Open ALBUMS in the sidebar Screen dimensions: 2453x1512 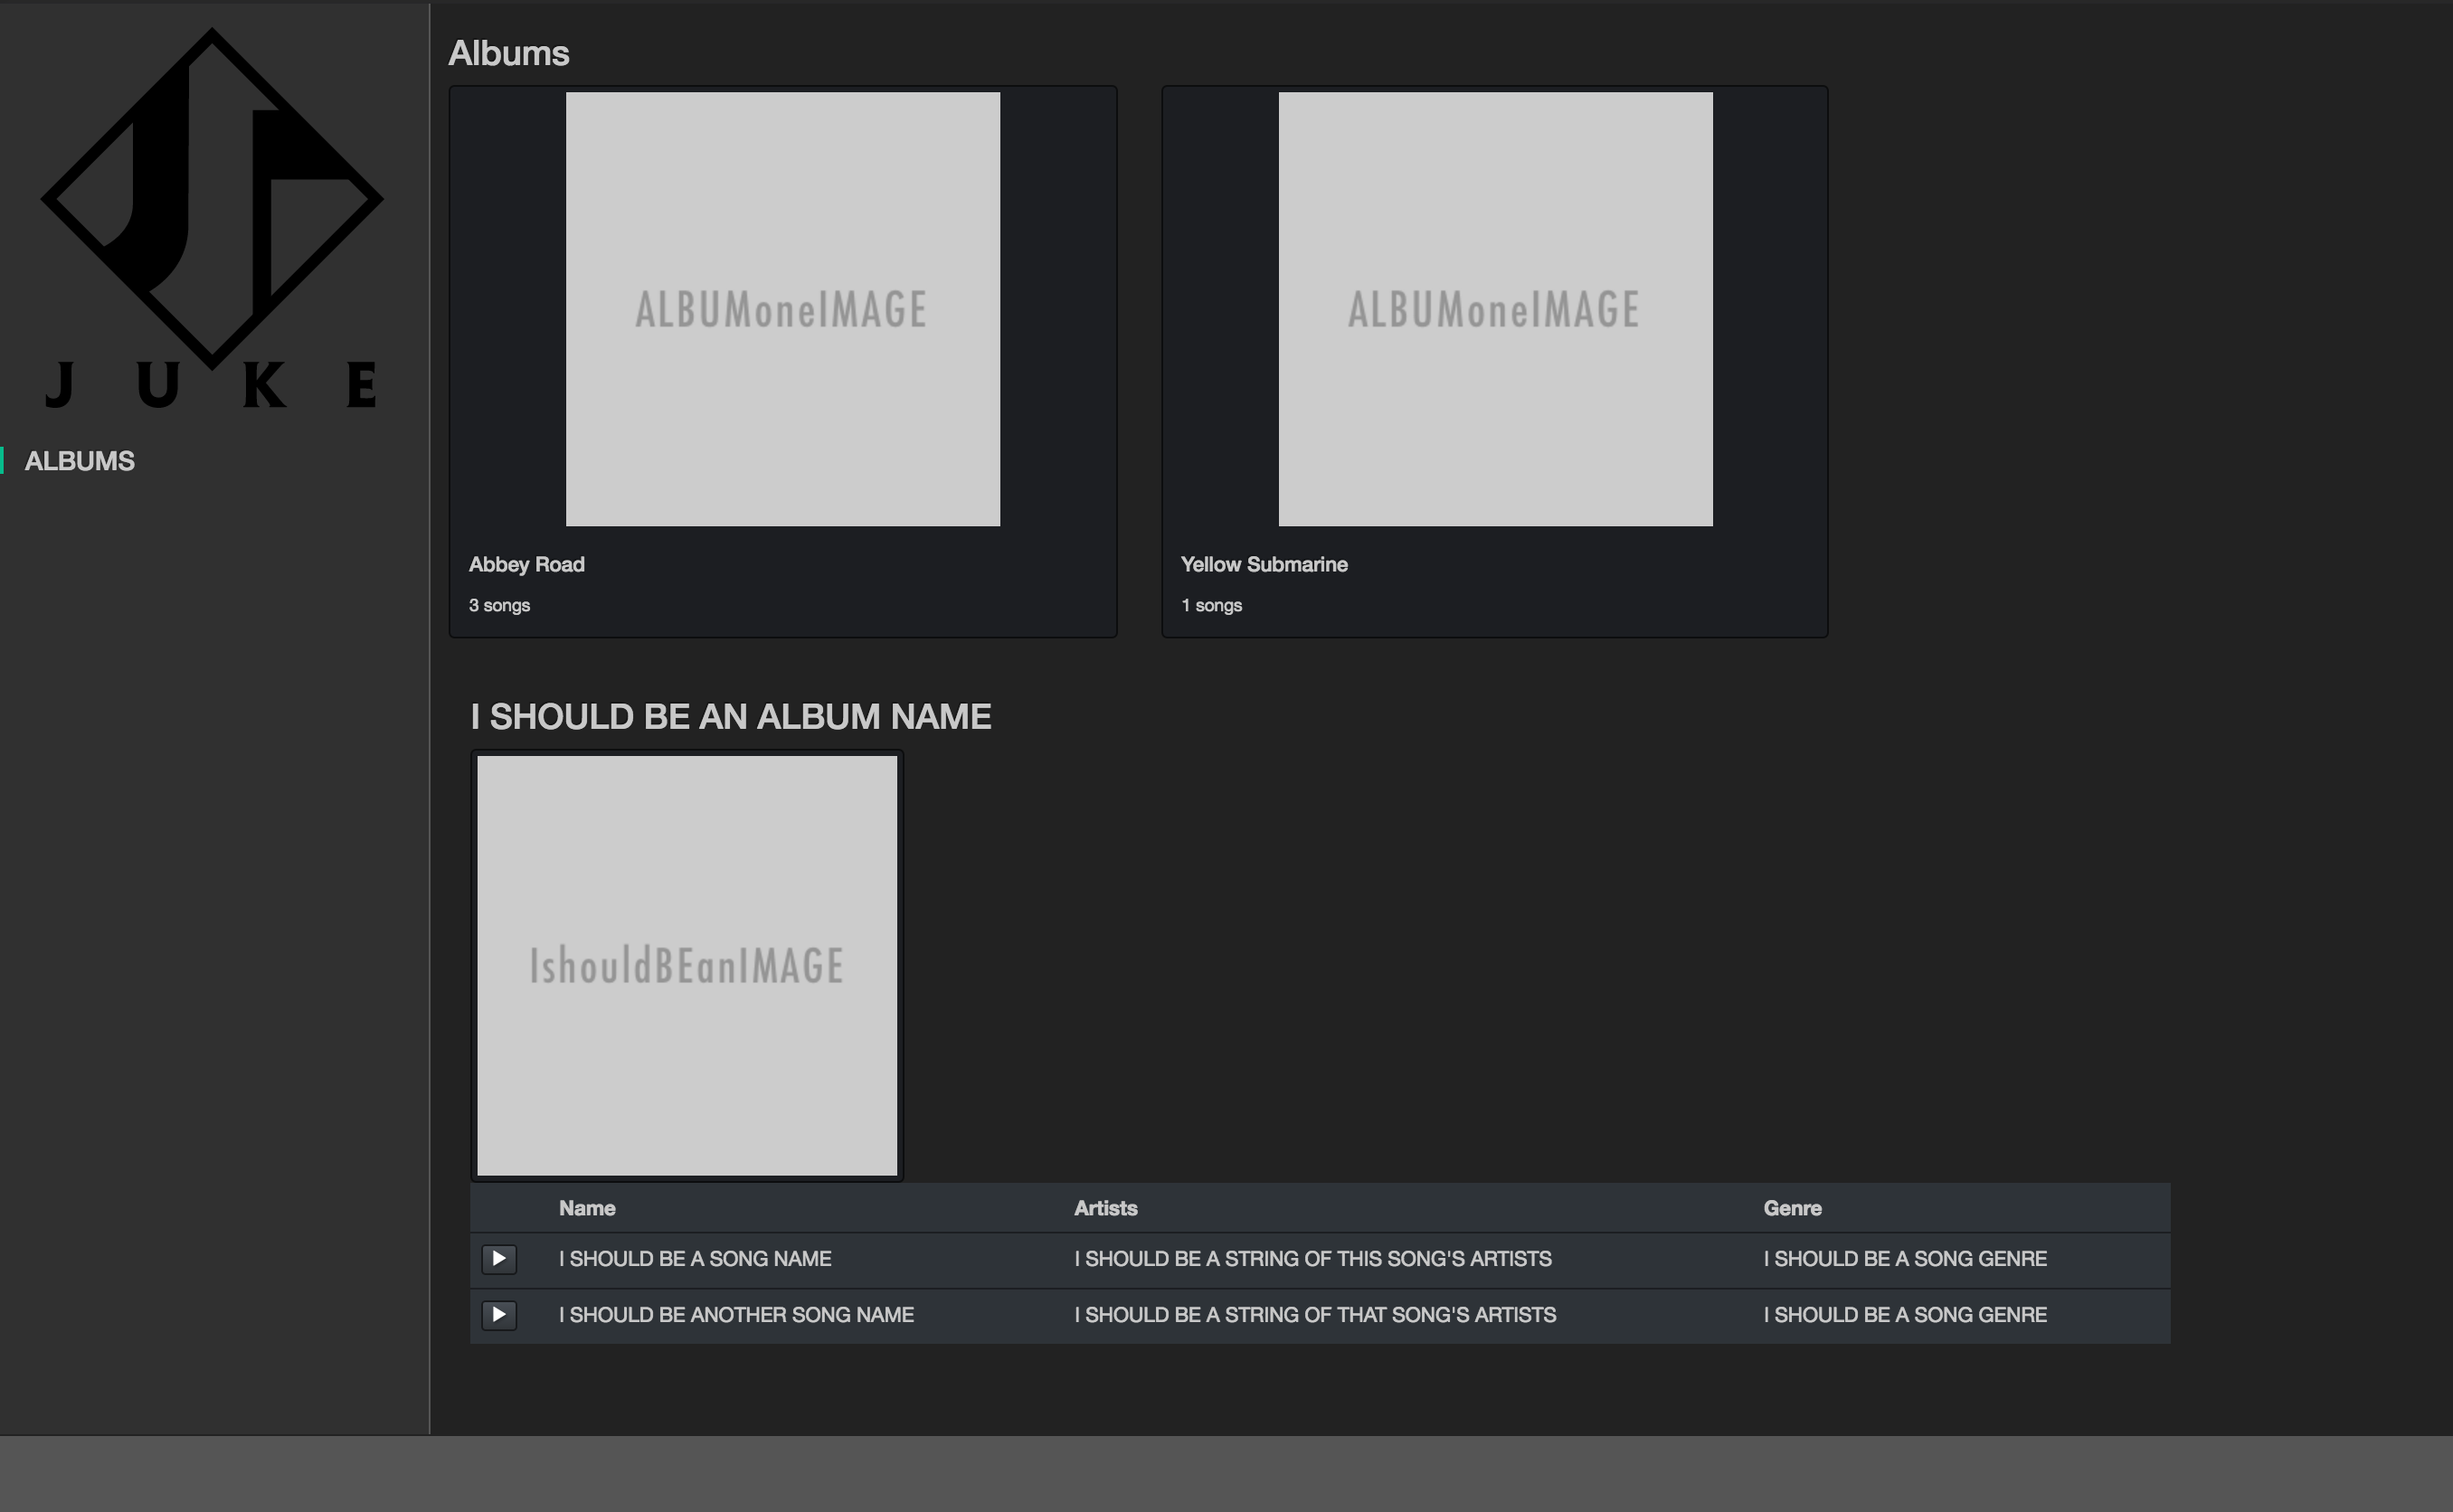tap(79, 461)
